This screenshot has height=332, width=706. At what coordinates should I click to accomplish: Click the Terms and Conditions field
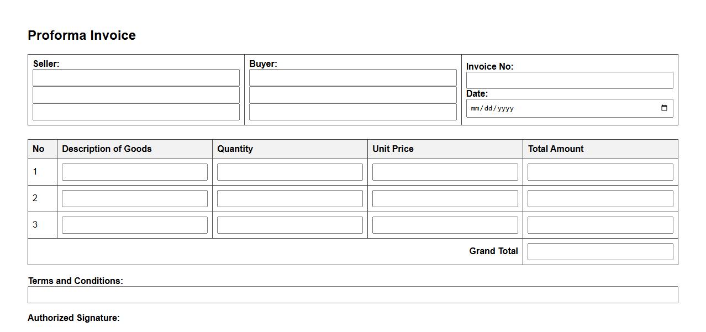click(352, 294)
